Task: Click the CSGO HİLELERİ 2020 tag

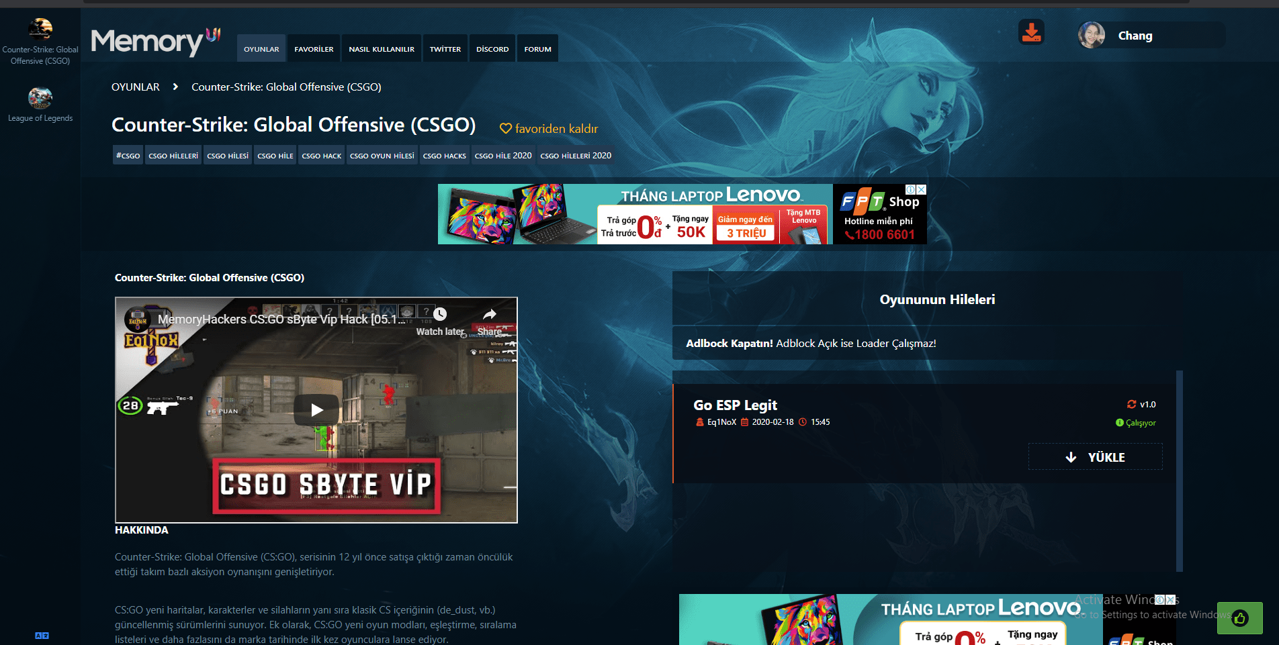Action: pos(576,156)
